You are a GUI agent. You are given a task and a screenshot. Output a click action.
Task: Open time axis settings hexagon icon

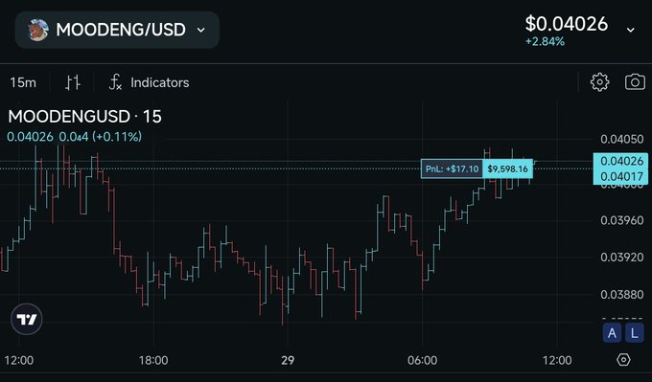click(623, 360)
